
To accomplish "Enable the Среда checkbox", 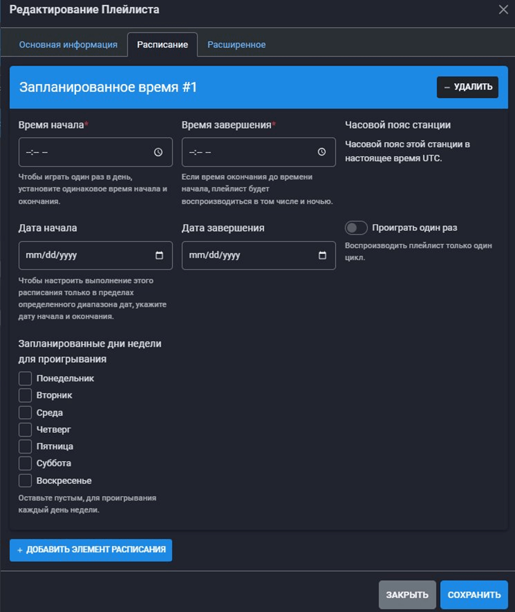I will click(25, 412).
